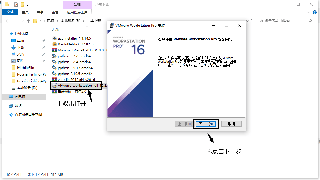Switch to the 查看 ribbon tab
320x180 pixels.
(55, 12)
